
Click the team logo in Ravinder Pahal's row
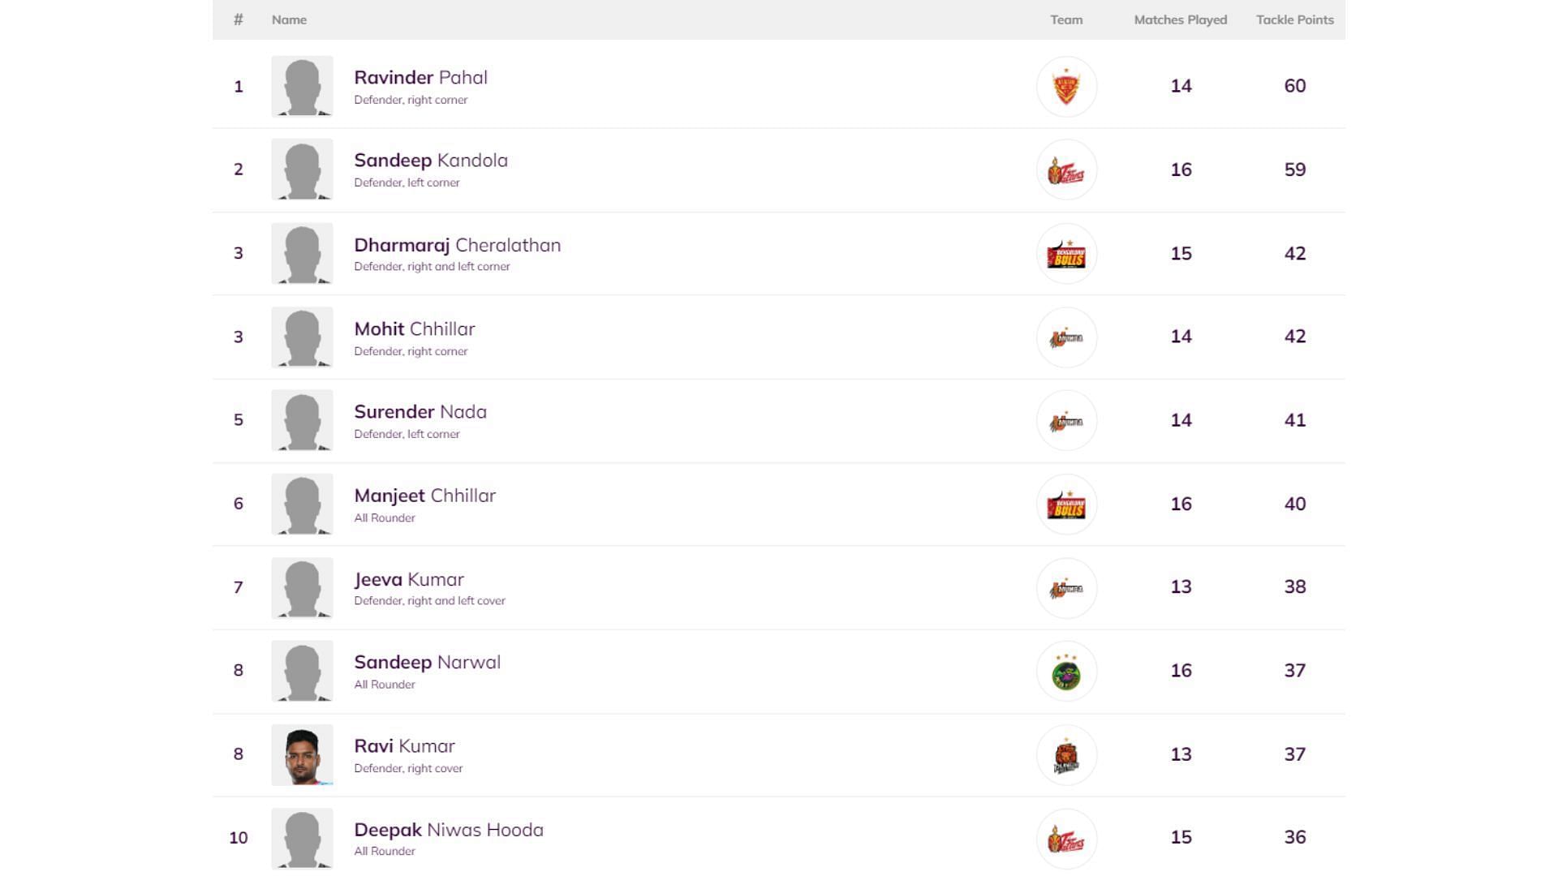tap(1066, 87)
